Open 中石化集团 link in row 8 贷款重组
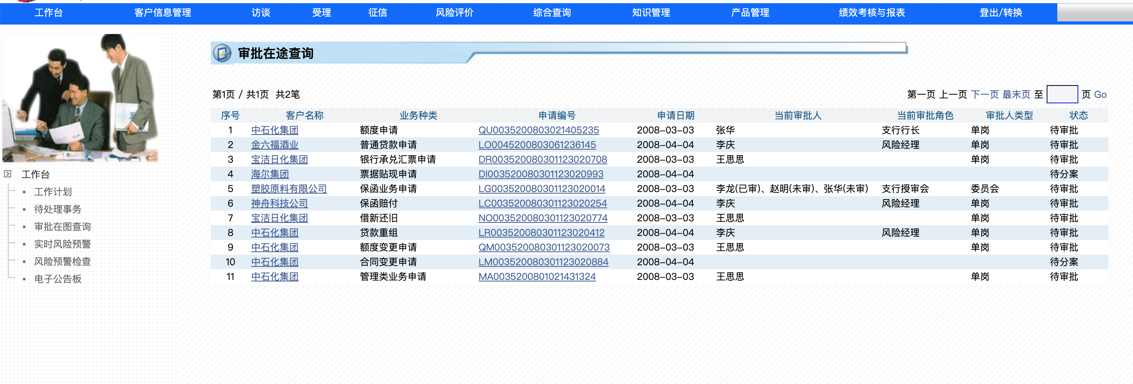Image resolution: width=1133 pixels, height=384 pixels. (275, 232)
